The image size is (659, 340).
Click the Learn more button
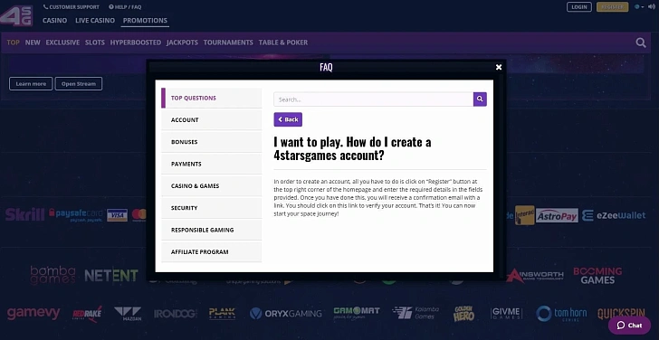[31, 83]
